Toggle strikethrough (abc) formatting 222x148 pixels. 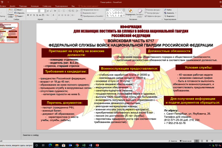[40, 15]
